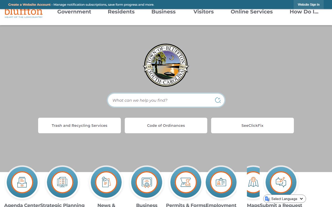Click the SeeClickFix button
The height and width of the screenshot is (207, 332).
click(x=252, y=125)
